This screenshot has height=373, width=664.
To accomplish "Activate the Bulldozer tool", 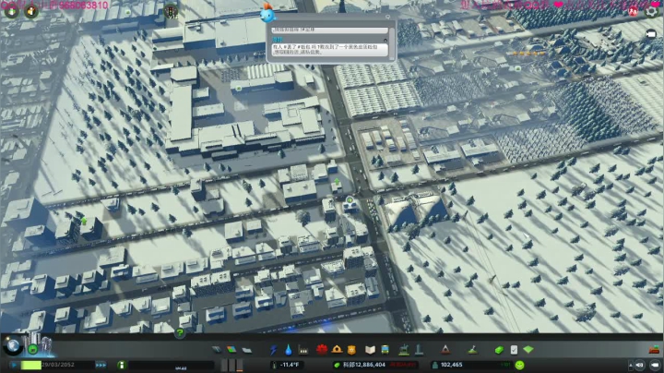I will point(654,350).
